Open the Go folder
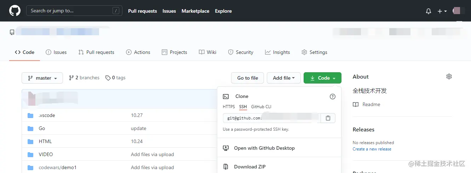 point(42,128)
